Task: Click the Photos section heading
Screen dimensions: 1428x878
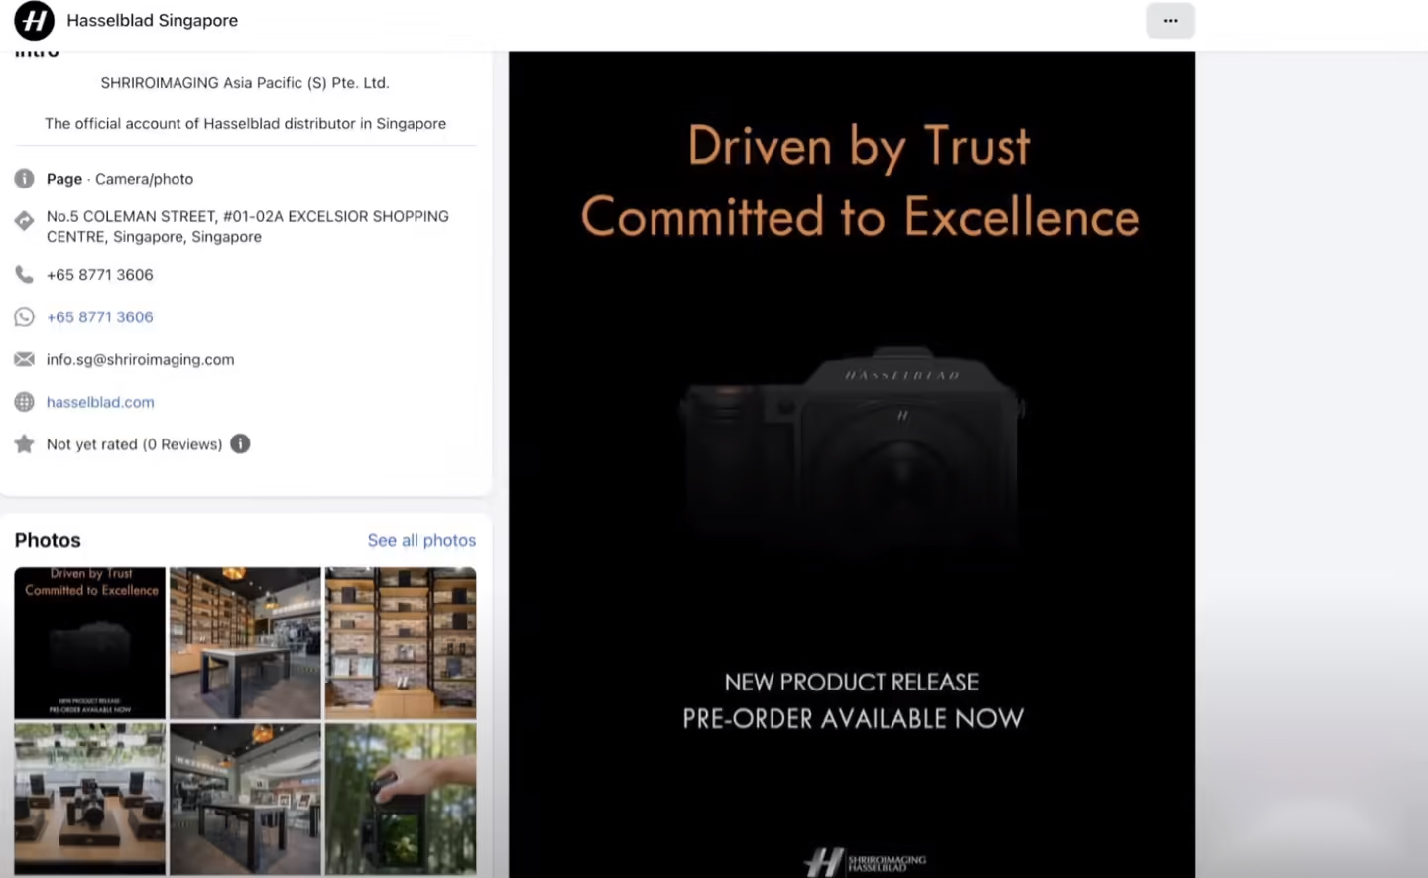Action: click(48, 540)
